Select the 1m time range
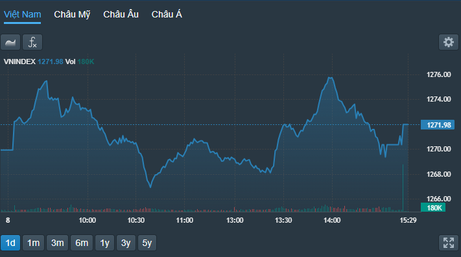 (x=33, y=243)
